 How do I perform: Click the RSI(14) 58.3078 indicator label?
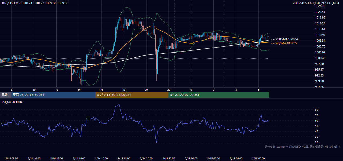pyautogui.click(x=12, y=102)
